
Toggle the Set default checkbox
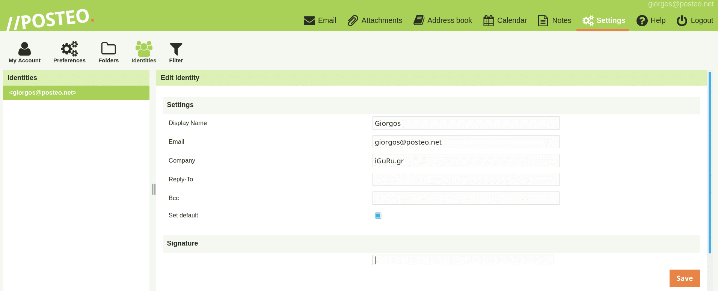[378, 216]
